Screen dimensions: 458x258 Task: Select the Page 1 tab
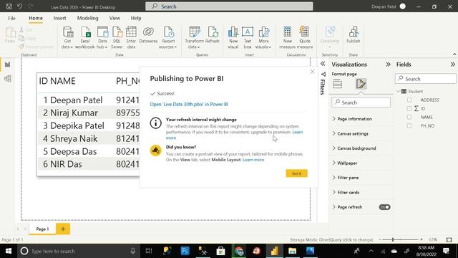[42, 229]
